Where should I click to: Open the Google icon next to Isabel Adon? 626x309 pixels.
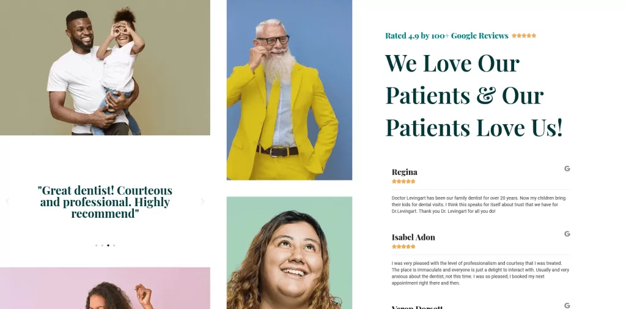tap(567, 234)
